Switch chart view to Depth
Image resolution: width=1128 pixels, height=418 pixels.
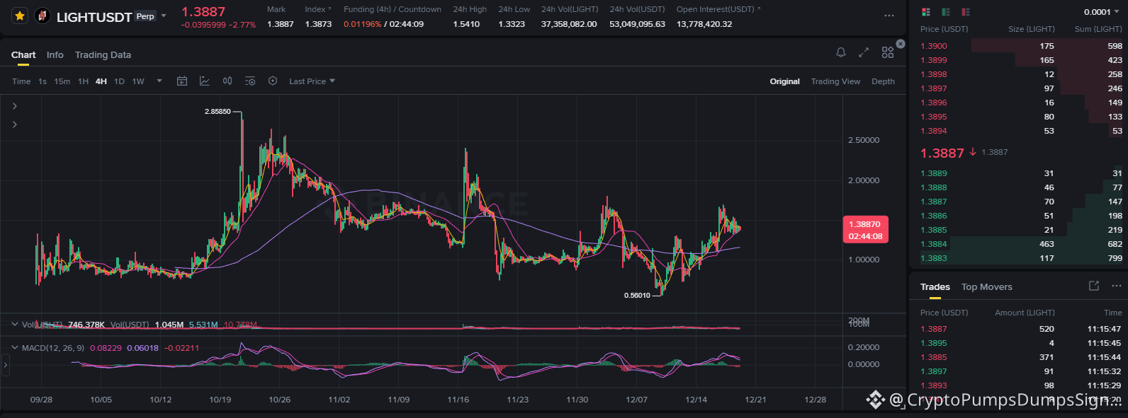tap(883, 81)
